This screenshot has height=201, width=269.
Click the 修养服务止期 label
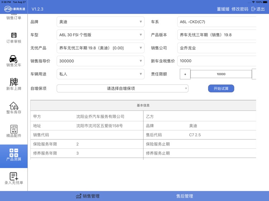coord(158,153)
